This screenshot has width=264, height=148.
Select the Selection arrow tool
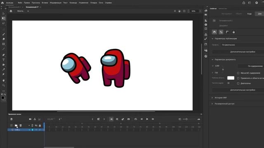click(4, 14)
